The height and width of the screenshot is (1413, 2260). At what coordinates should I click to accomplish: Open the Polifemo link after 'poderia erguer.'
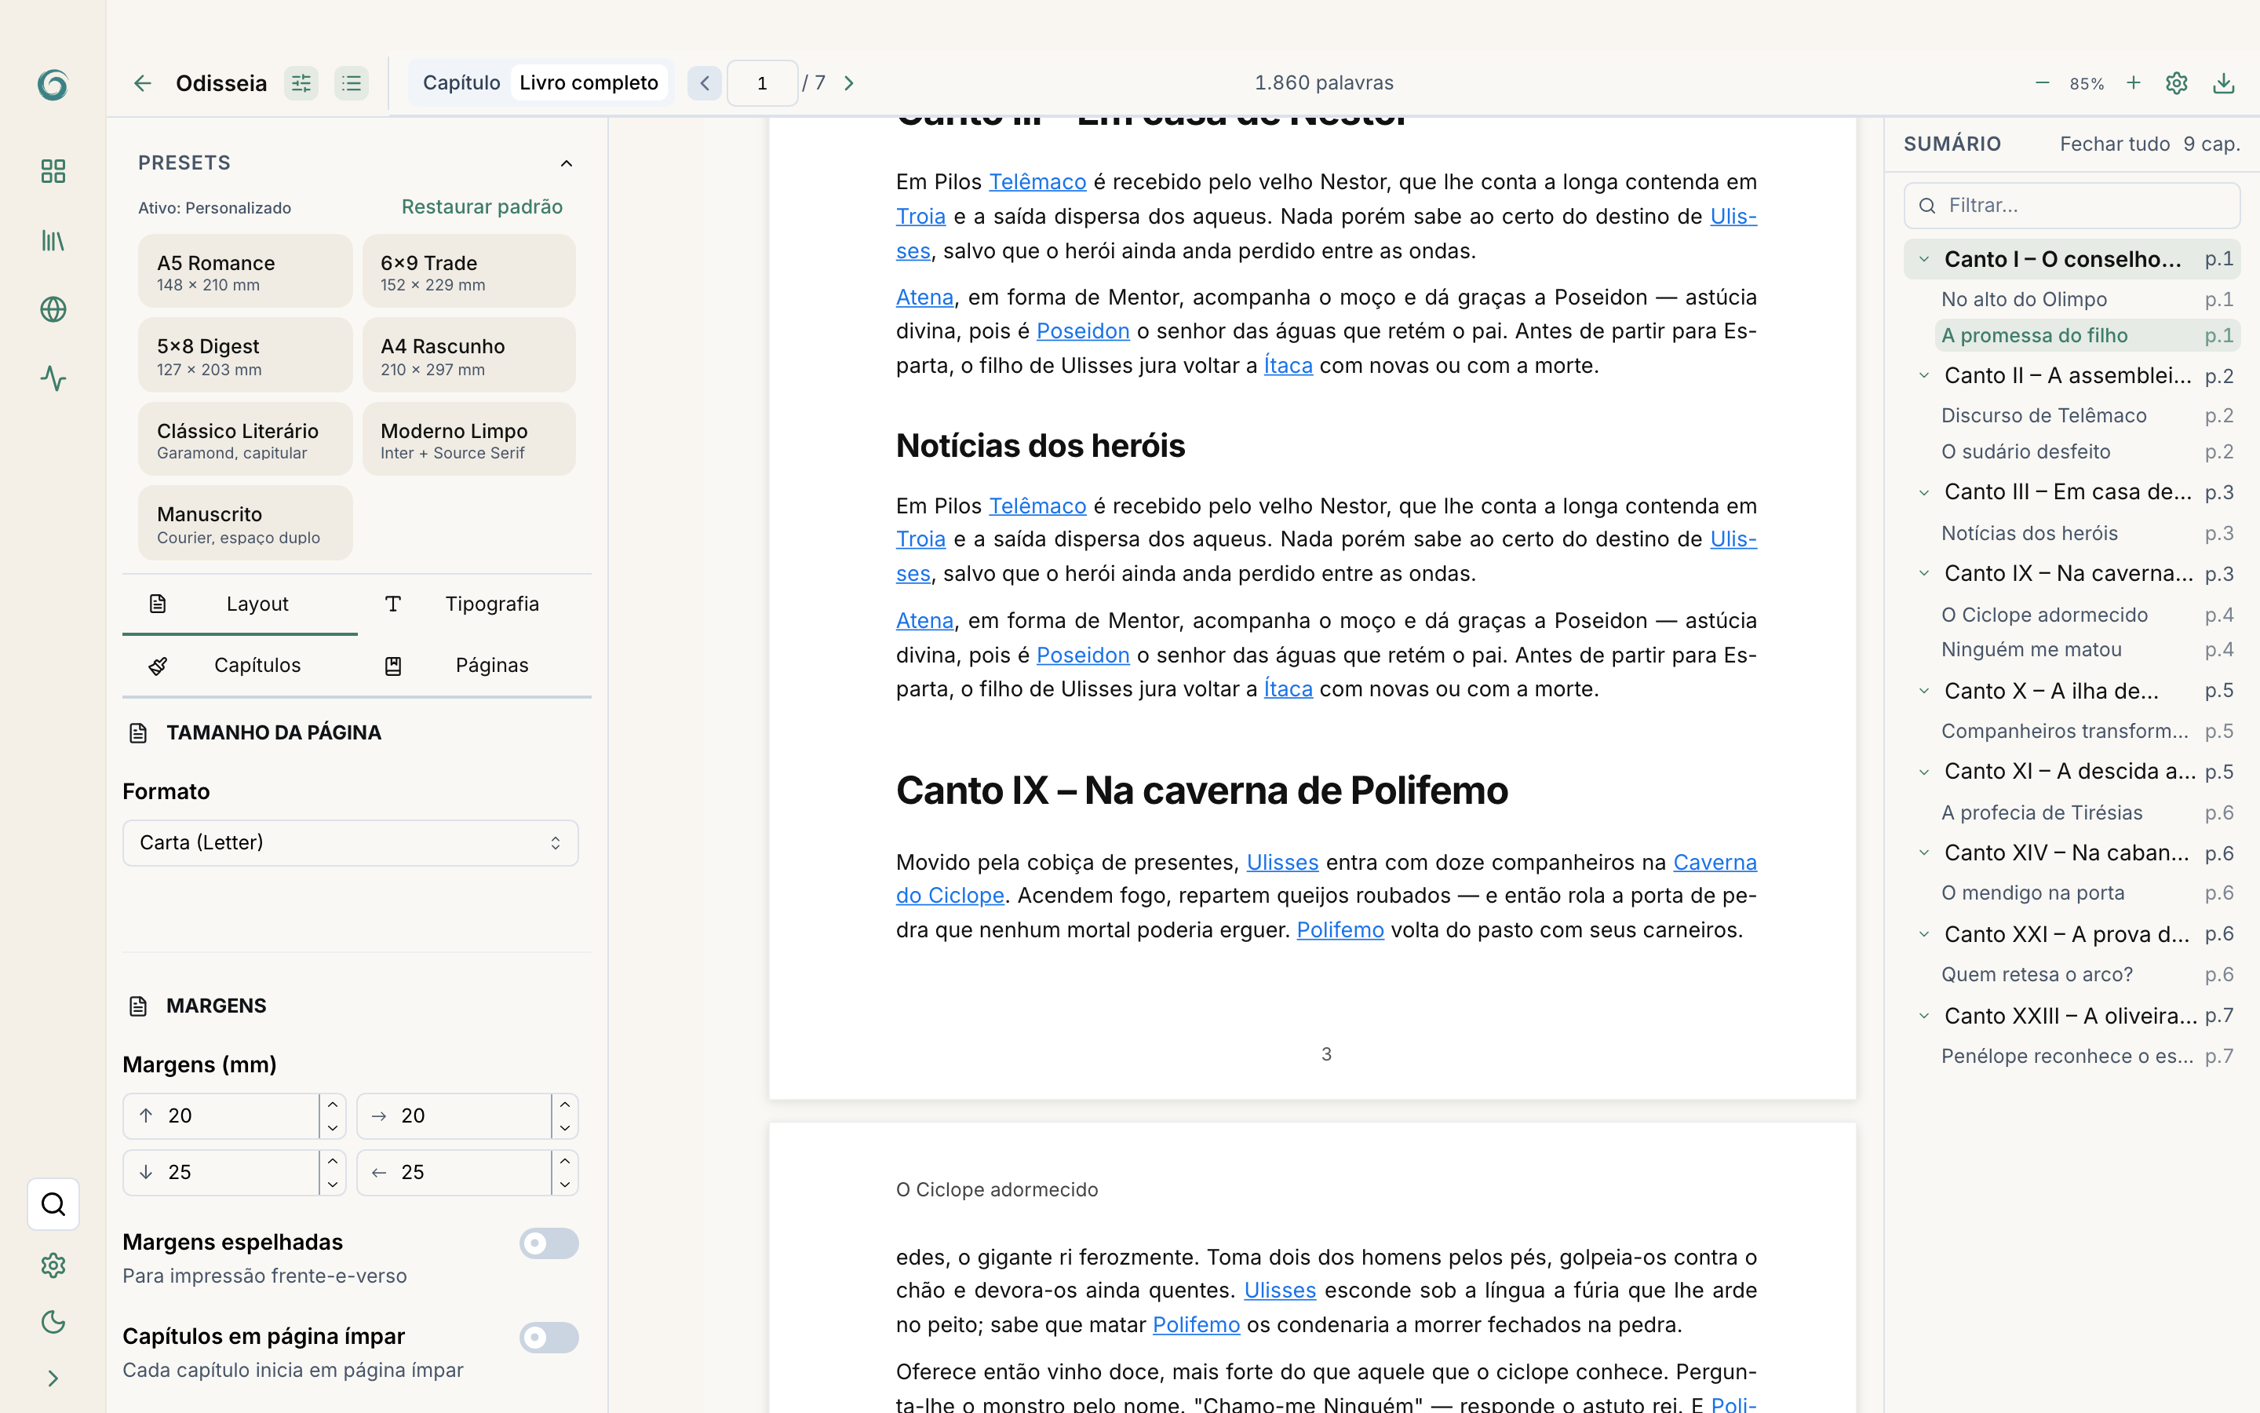click(x=1340, y=930)
